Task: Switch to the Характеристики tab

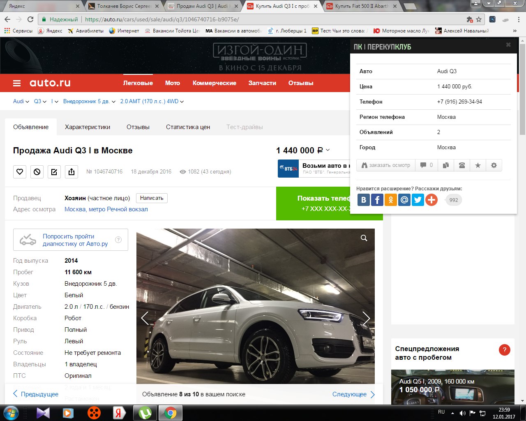Action: [88, 127]
